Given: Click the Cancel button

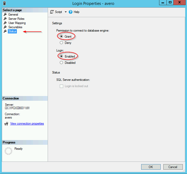Looking at the screenshot, I should (173, 167).
